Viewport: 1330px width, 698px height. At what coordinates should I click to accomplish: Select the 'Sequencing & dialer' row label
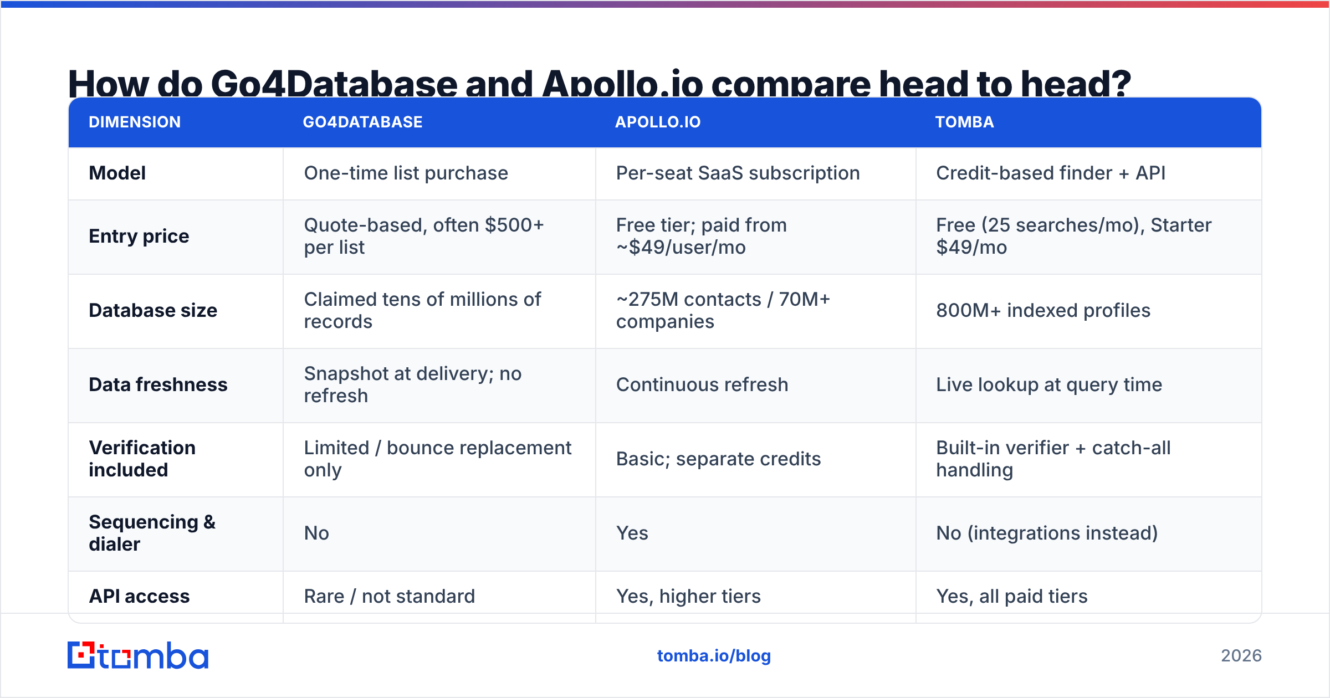152,533
